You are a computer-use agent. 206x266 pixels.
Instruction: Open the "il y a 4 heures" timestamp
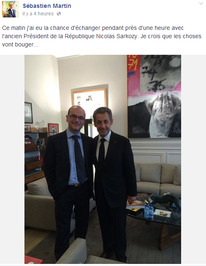coord(38,14)
